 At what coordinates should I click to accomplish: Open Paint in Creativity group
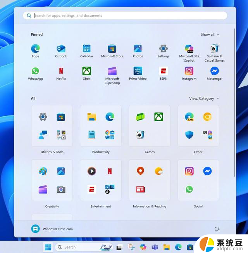click(43, 171)
